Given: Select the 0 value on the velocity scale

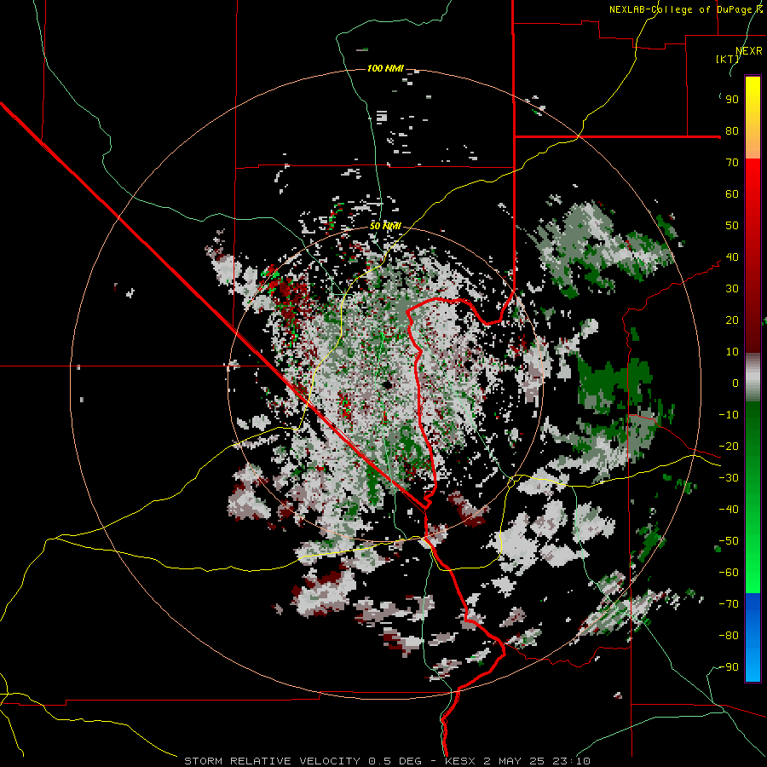Looking at the screenshot, I should click(x=735, y=383).
